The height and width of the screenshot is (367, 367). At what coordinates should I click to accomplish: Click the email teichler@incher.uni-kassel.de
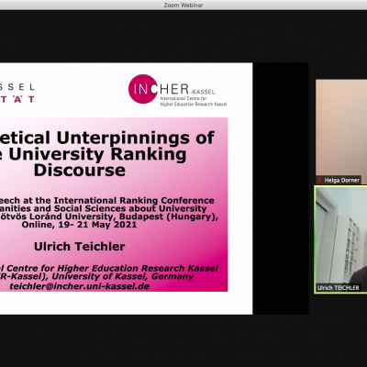click(x=80, y=286)
